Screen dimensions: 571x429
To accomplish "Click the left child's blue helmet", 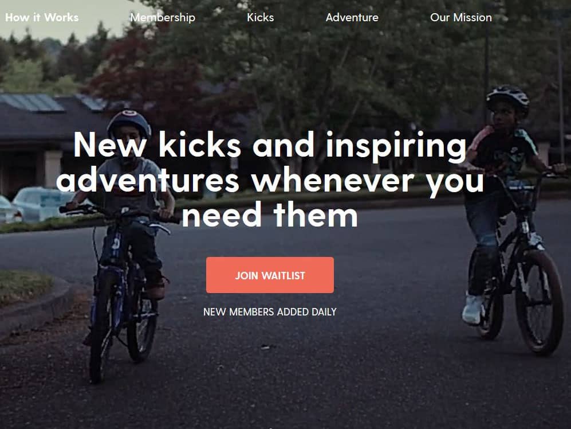I will (129, 124).
